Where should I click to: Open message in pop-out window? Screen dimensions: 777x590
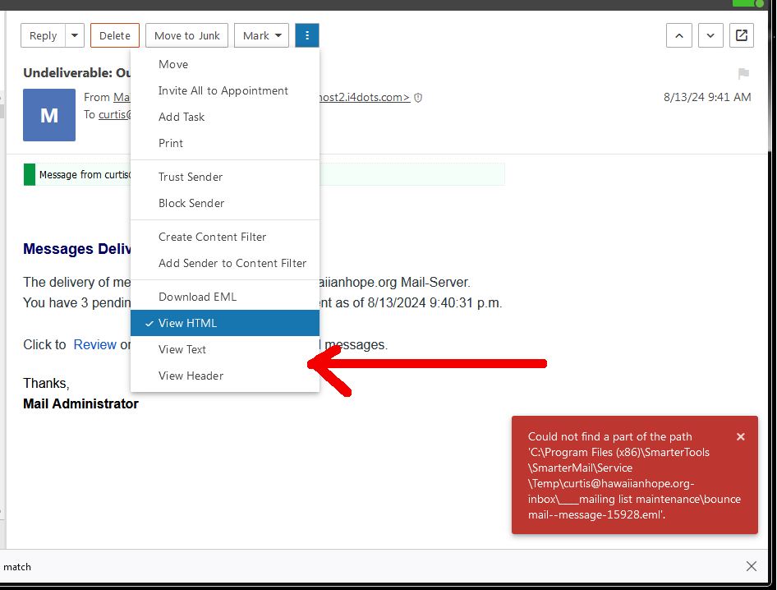742,35
